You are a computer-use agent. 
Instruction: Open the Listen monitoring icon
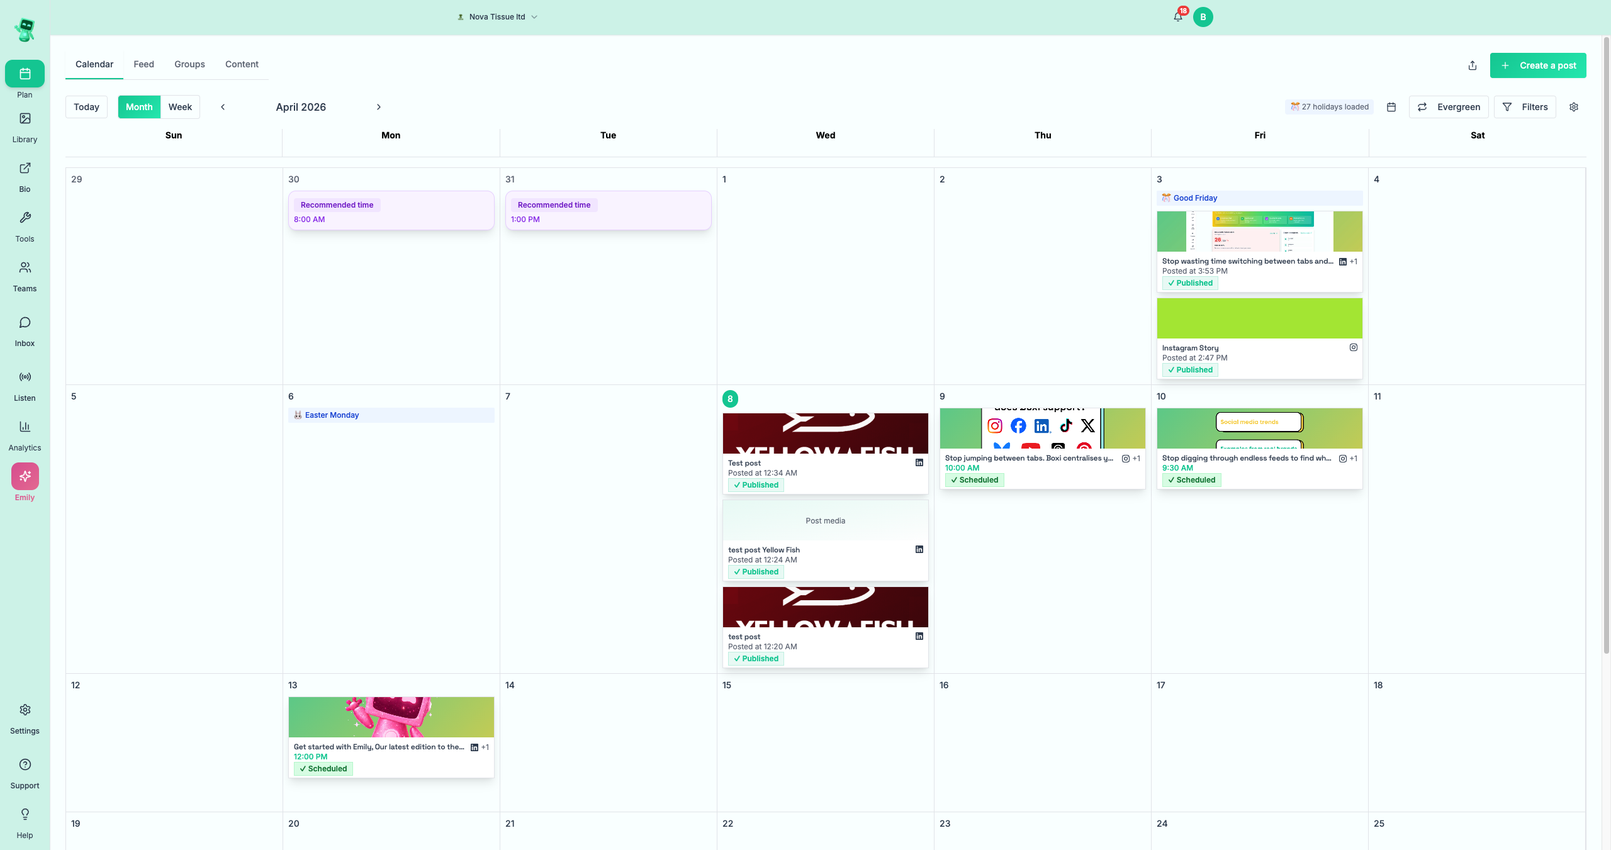(x=25, y=377)
